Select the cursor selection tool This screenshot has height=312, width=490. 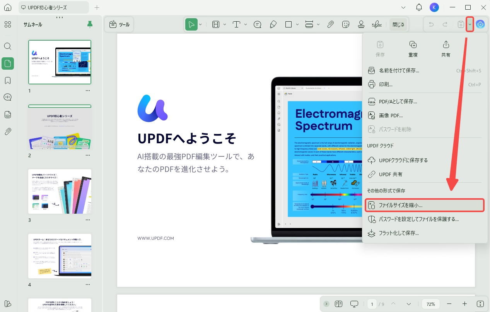tap(191, 24)
